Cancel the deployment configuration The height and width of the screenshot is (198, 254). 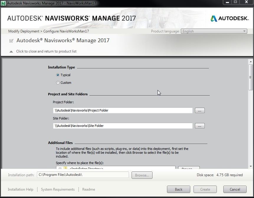click(x=235, y=189)
